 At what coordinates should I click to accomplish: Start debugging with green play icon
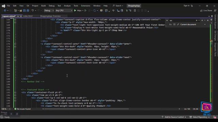tap(75, 11)
